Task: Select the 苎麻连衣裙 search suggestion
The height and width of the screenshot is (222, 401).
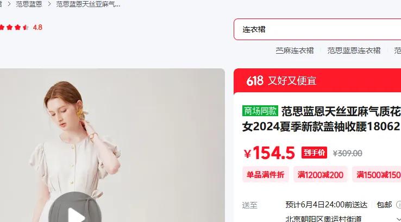Action: [x=295, y=50]
